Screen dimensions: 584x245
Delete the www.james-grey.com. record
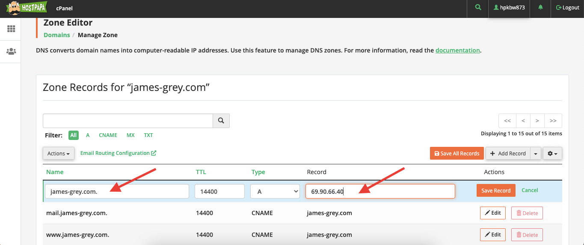pos(527,234)
